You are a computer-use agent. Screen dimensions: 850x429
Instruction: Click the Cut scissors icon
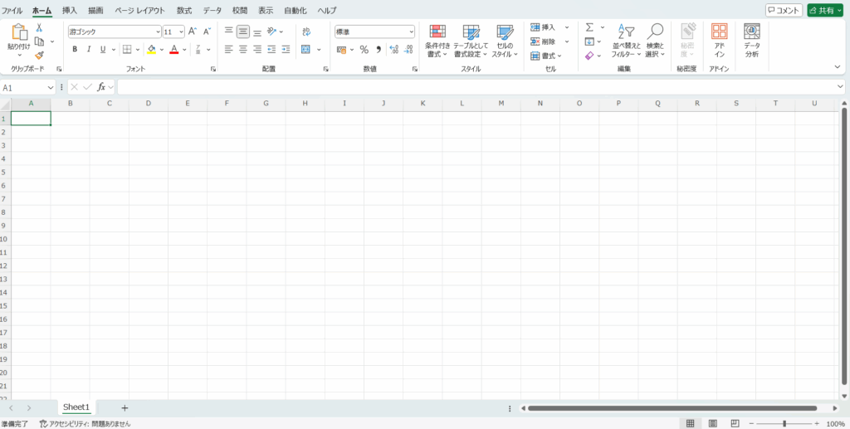[x=39, y=27]
